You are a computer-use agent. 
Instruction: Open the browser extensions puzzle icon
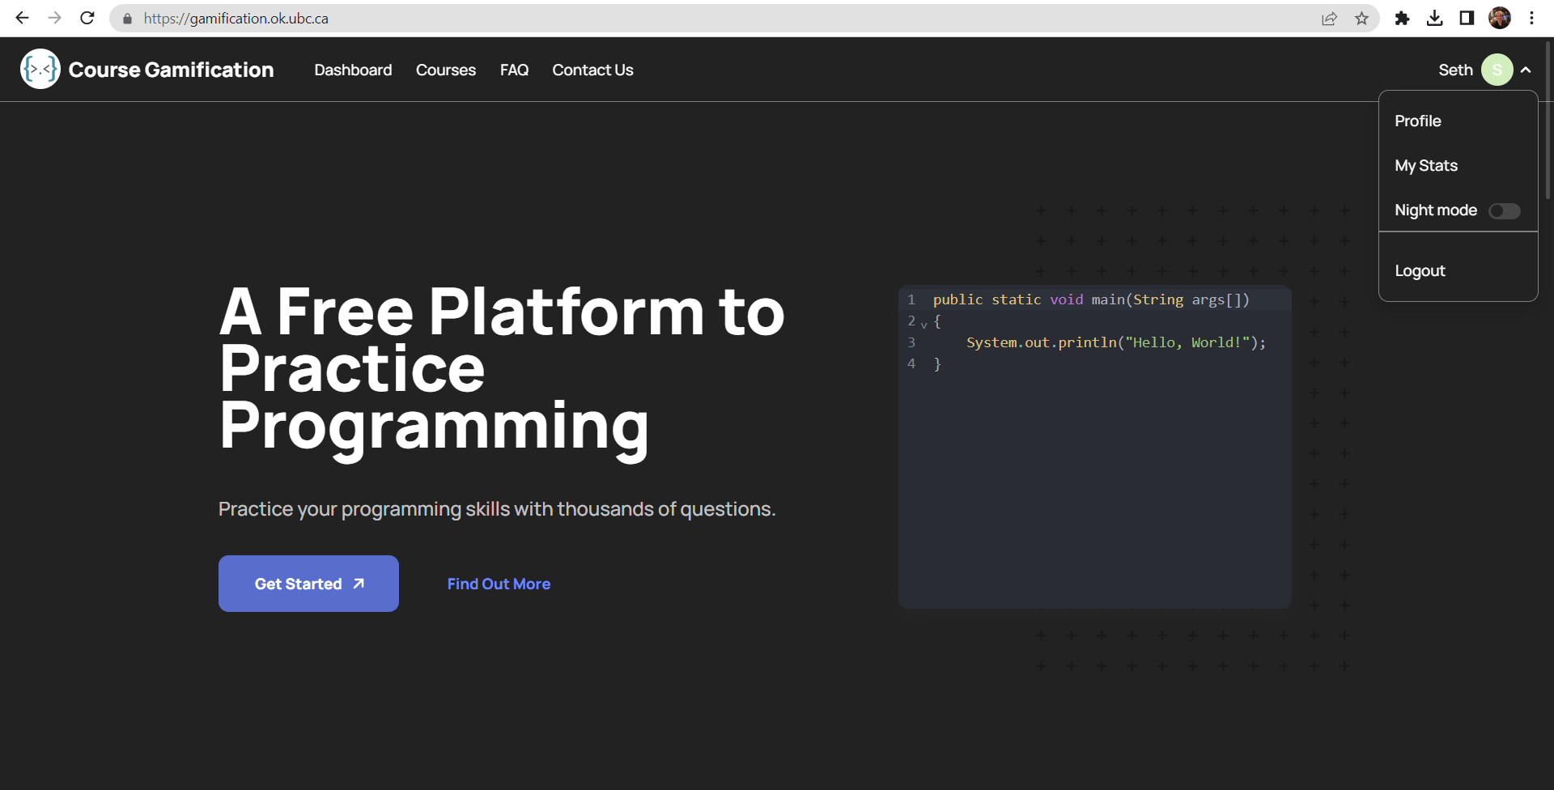coord(1403,18)
